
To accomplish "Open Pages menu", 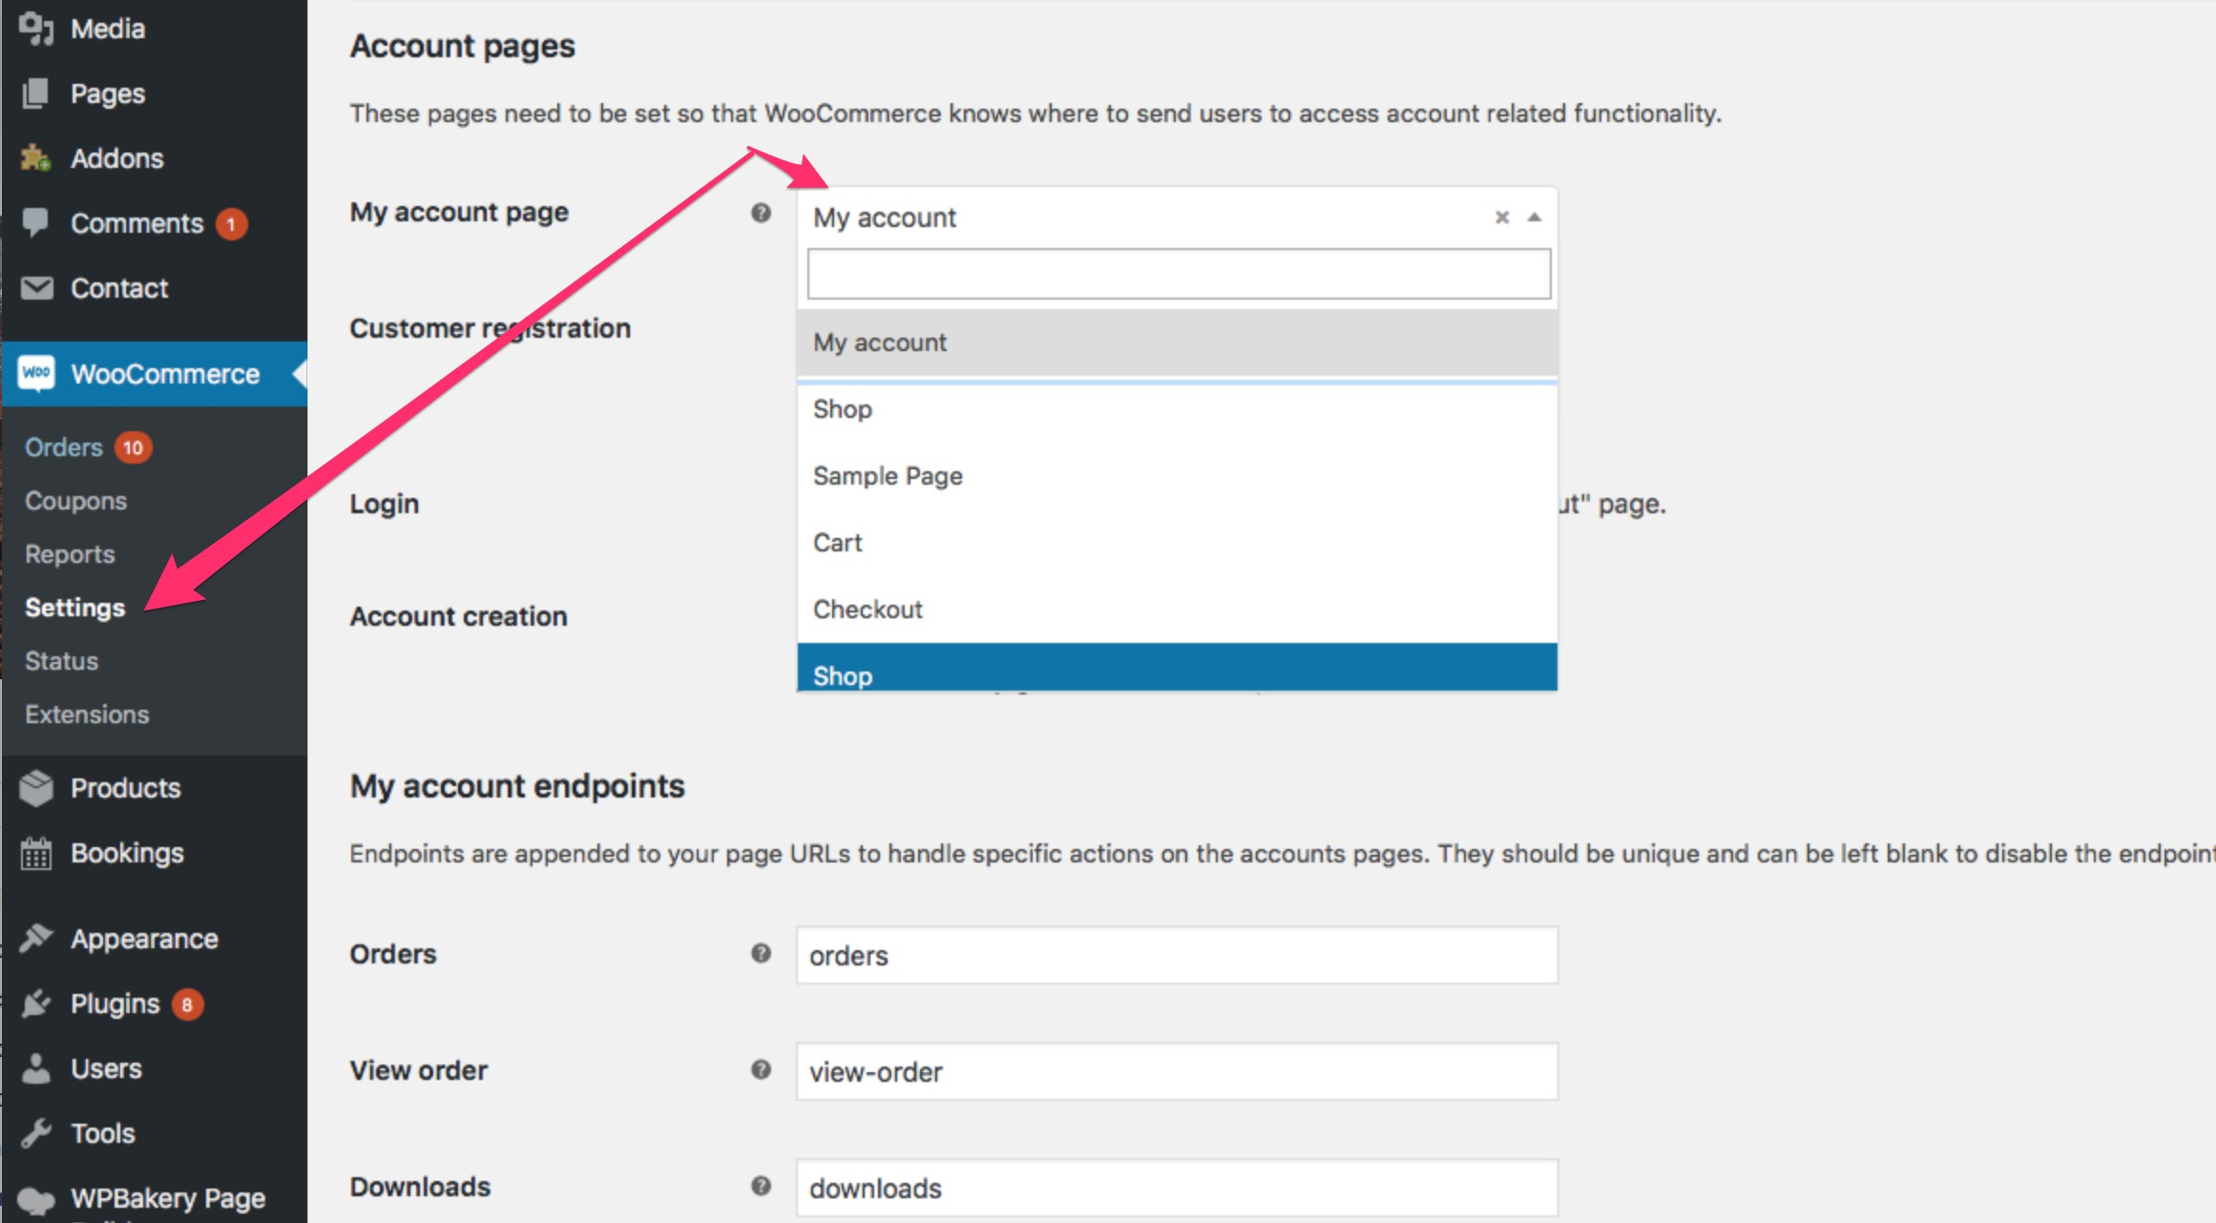I will coord(108,93).
